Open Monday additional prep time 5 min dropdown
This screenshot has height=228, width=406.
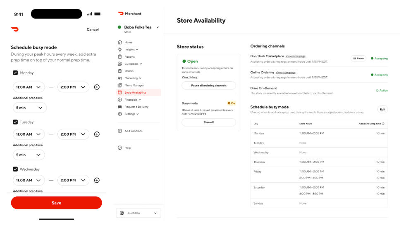(30, 108)
